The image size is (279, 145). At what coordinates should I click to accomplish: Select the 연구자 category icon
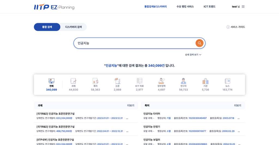pos(183,81)
